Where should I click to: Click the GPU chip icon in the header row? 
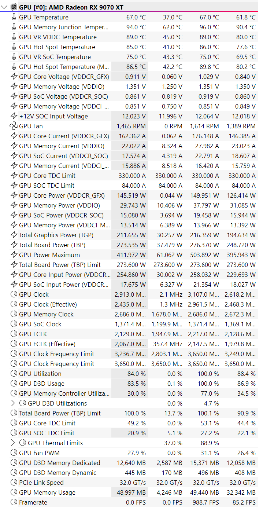(14, 7)
